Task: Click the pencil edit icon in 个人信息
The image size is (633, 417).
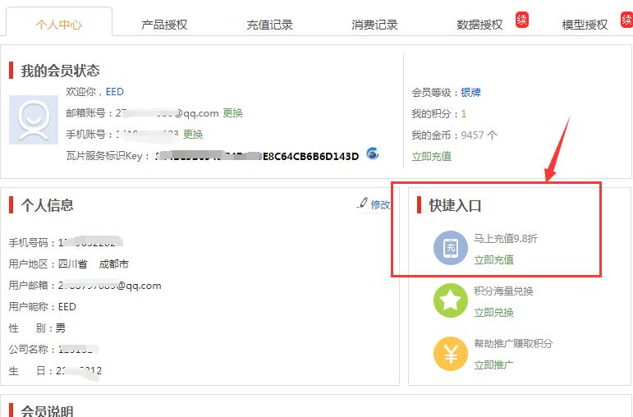Action: pos(363,204)
